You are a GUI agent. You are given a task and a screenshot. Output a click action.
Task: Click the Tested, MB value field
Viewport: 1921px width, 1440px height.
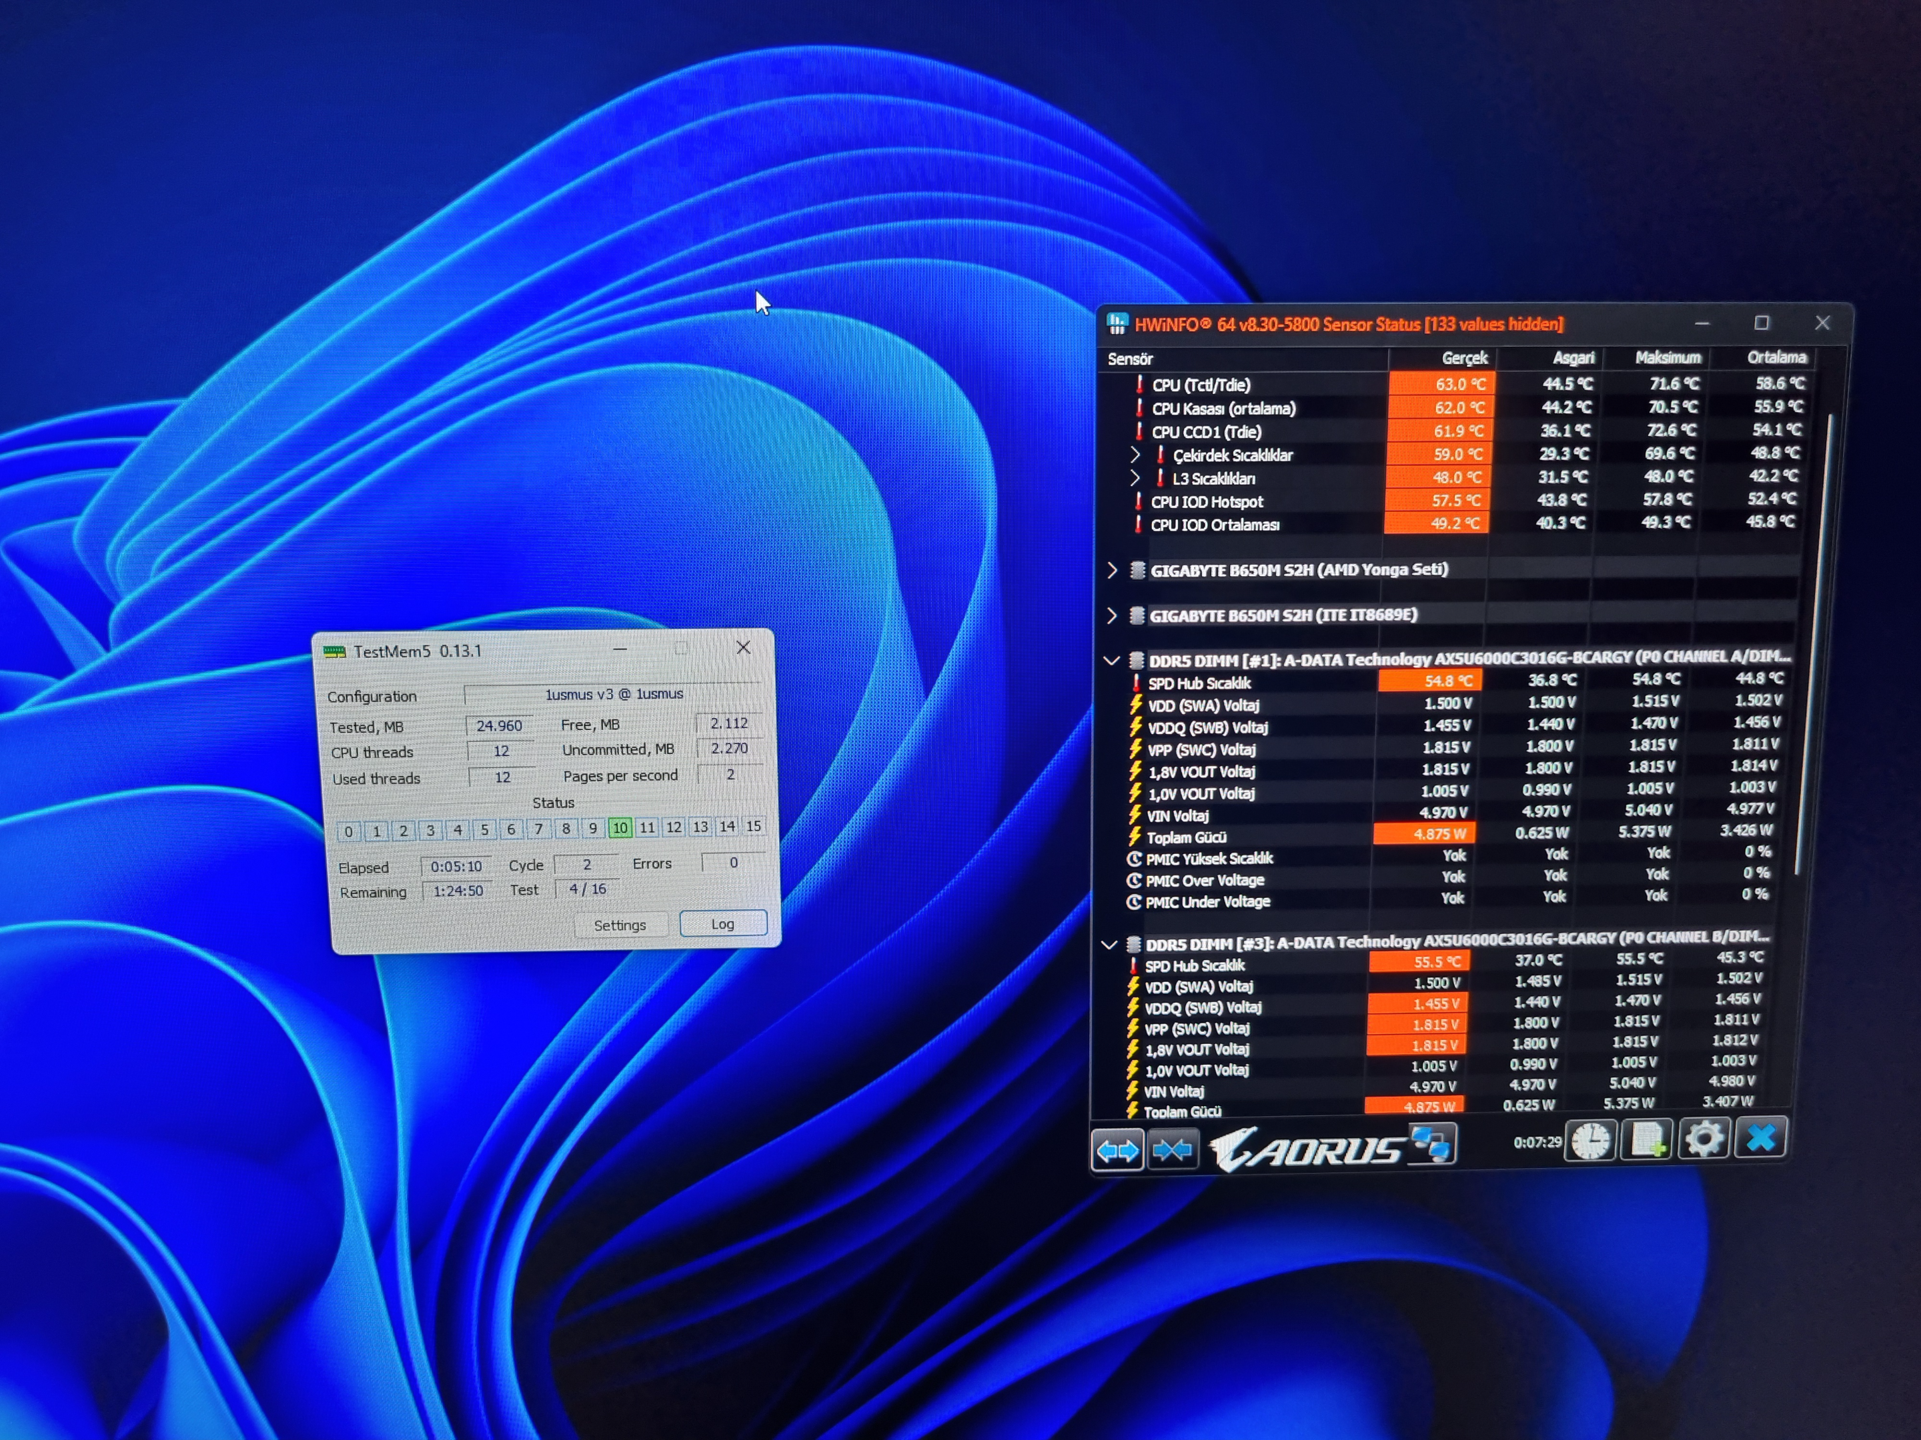pos(500,725)
